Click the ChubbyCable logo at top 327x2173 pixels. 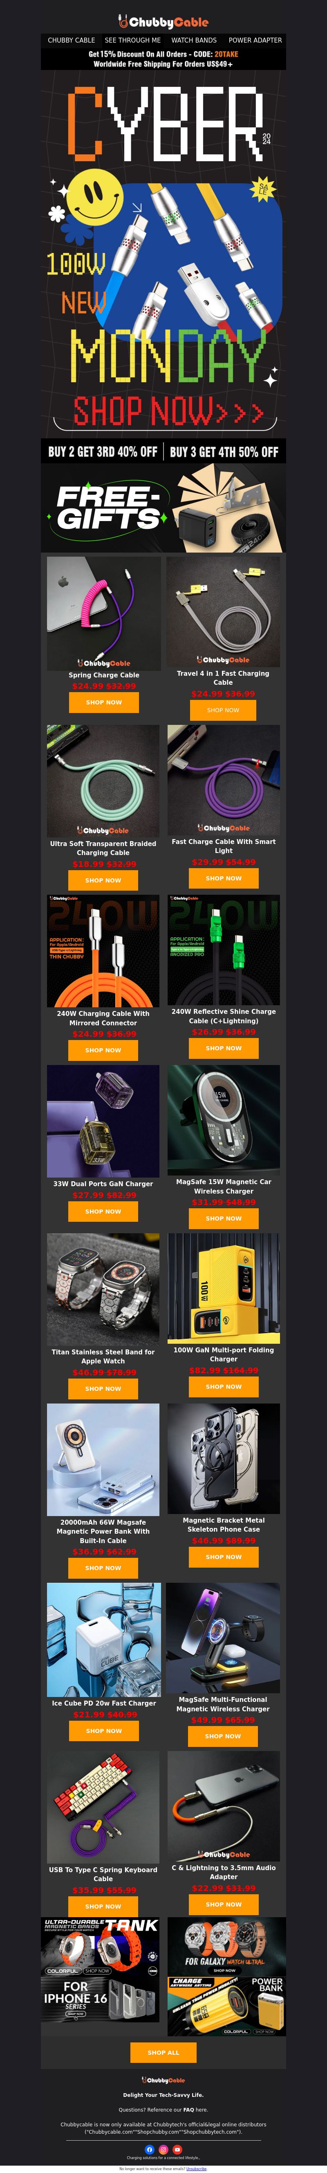pos(163,22)
